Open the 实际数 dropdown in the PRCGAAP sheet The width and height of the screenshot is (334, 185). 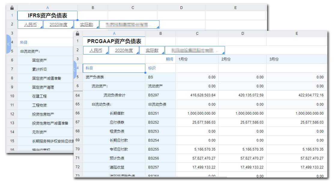152,50
